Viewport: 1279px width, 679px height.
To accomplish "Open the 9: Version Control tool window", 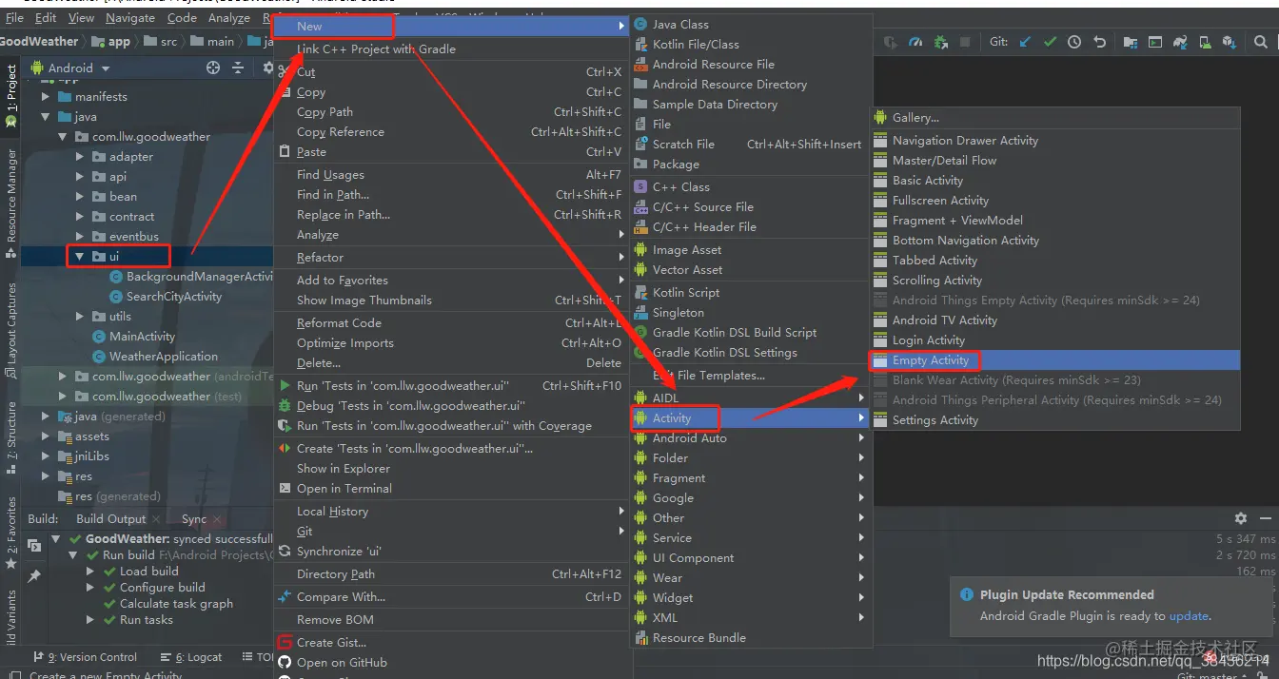I will [x=85, y=657].
